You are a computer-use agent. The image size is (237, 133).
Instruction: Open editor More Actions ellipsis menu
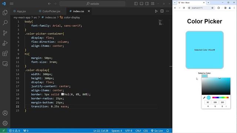point(167,11)
